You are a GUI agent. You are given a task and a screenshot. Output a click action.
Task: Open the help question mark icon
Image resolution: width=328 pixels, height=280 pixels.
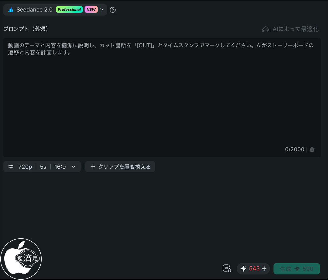click(x=113, y=10)
